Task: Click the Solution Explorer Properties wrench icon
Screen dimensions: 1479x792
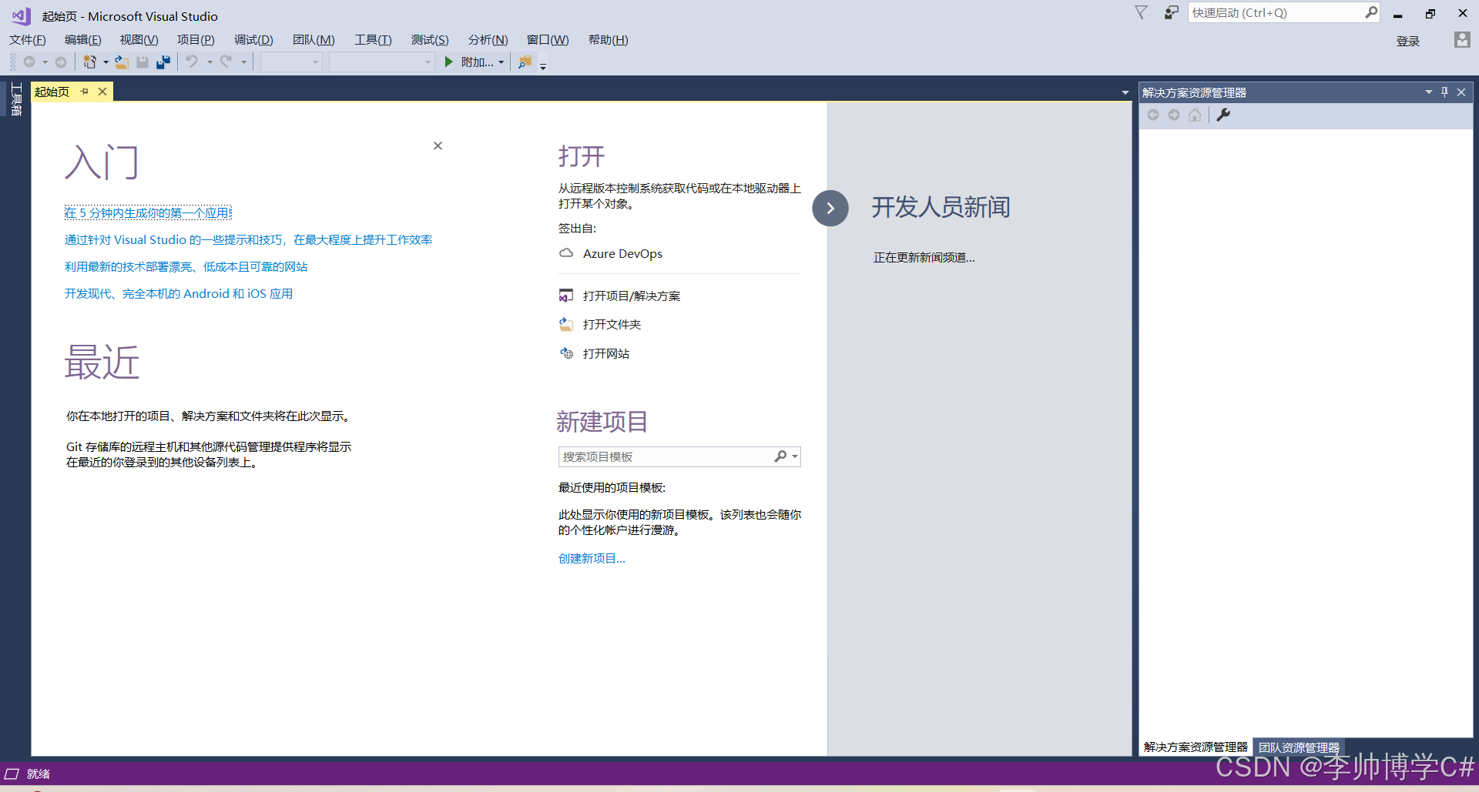Action: tap(1223, 115)
